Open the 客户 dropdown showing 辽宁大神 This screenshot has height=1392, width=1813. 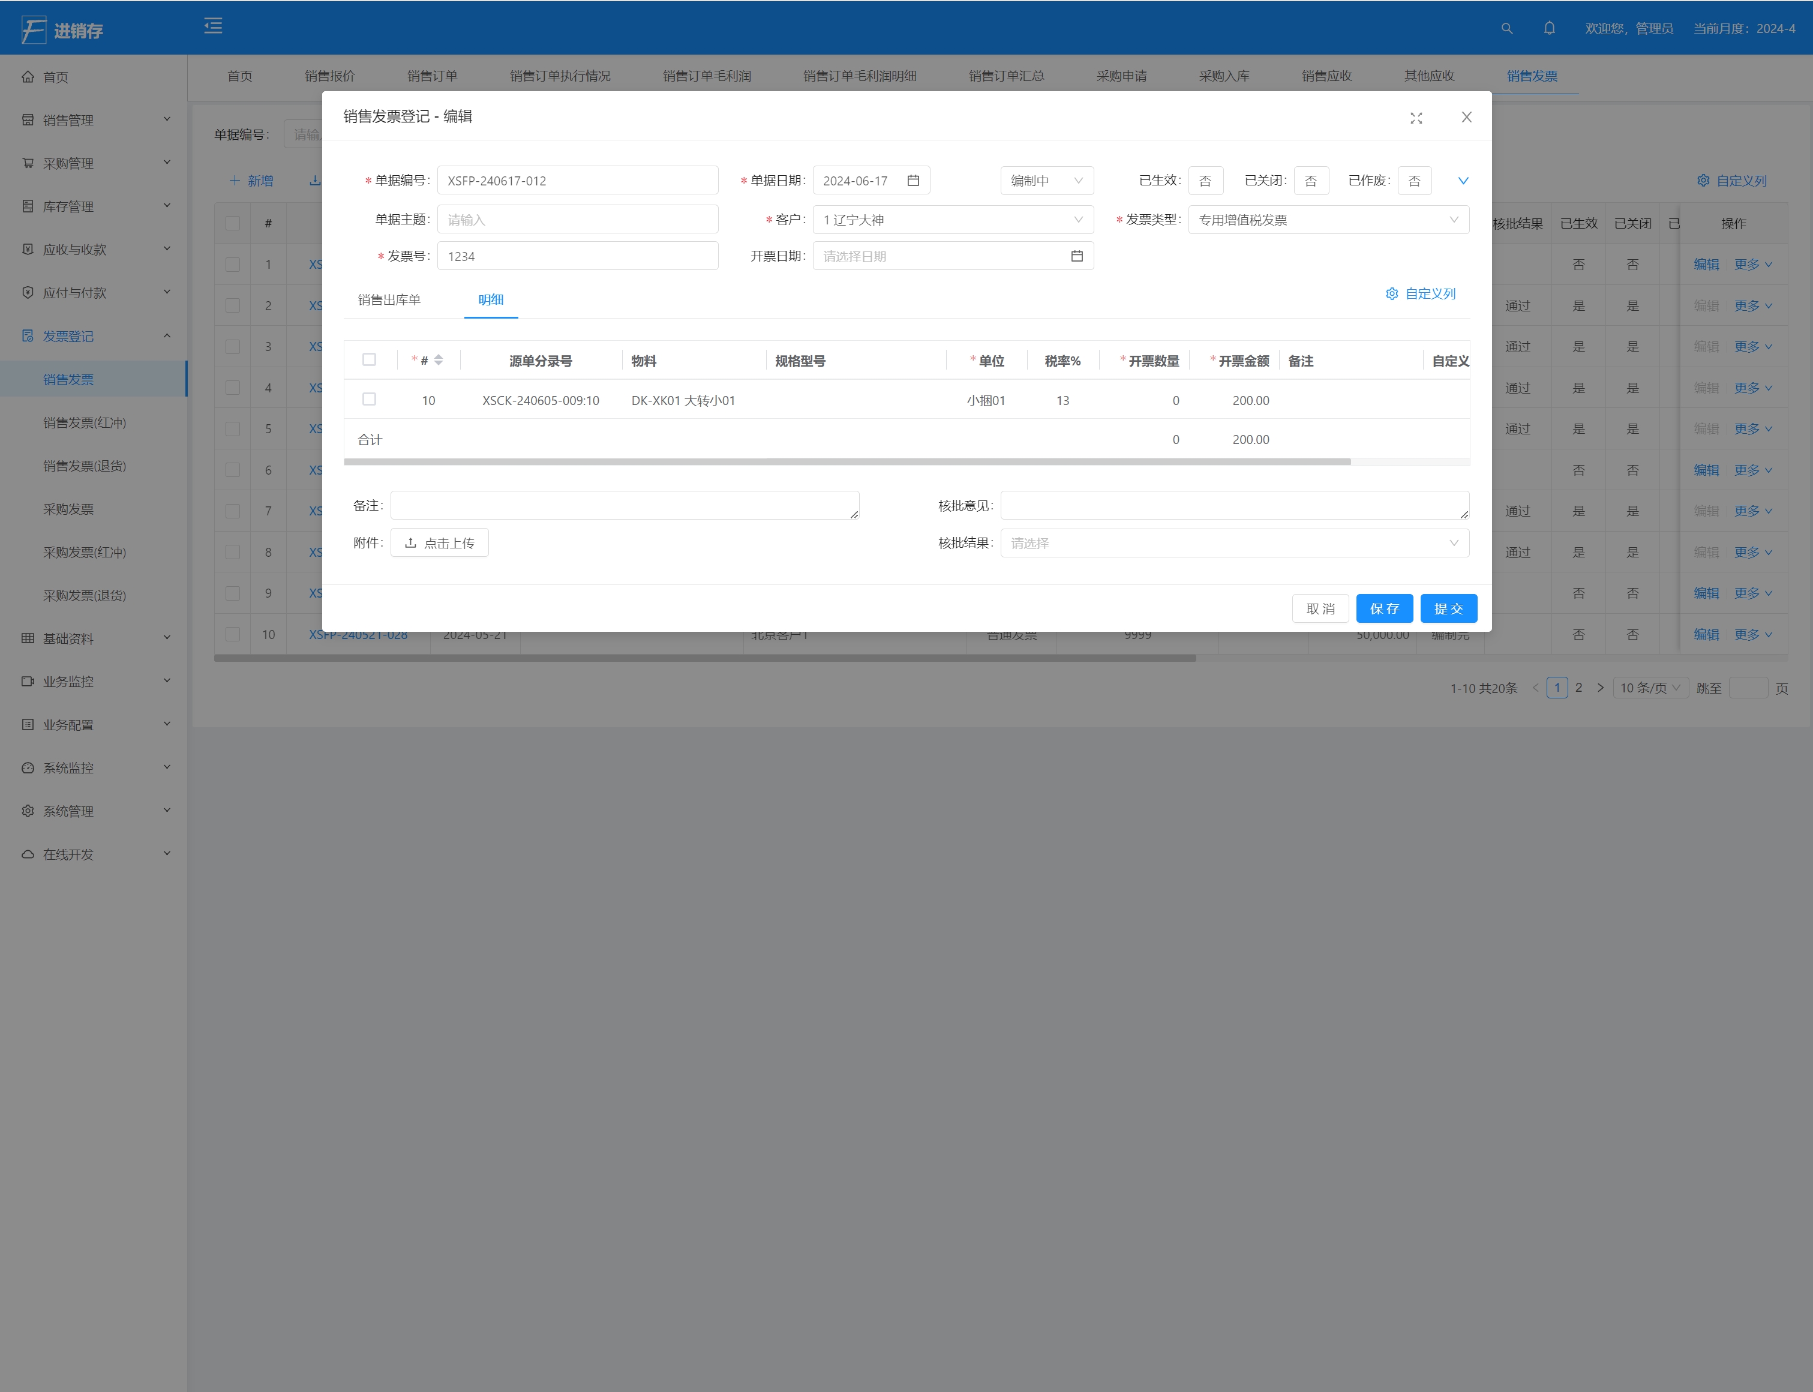pos(953,220)
